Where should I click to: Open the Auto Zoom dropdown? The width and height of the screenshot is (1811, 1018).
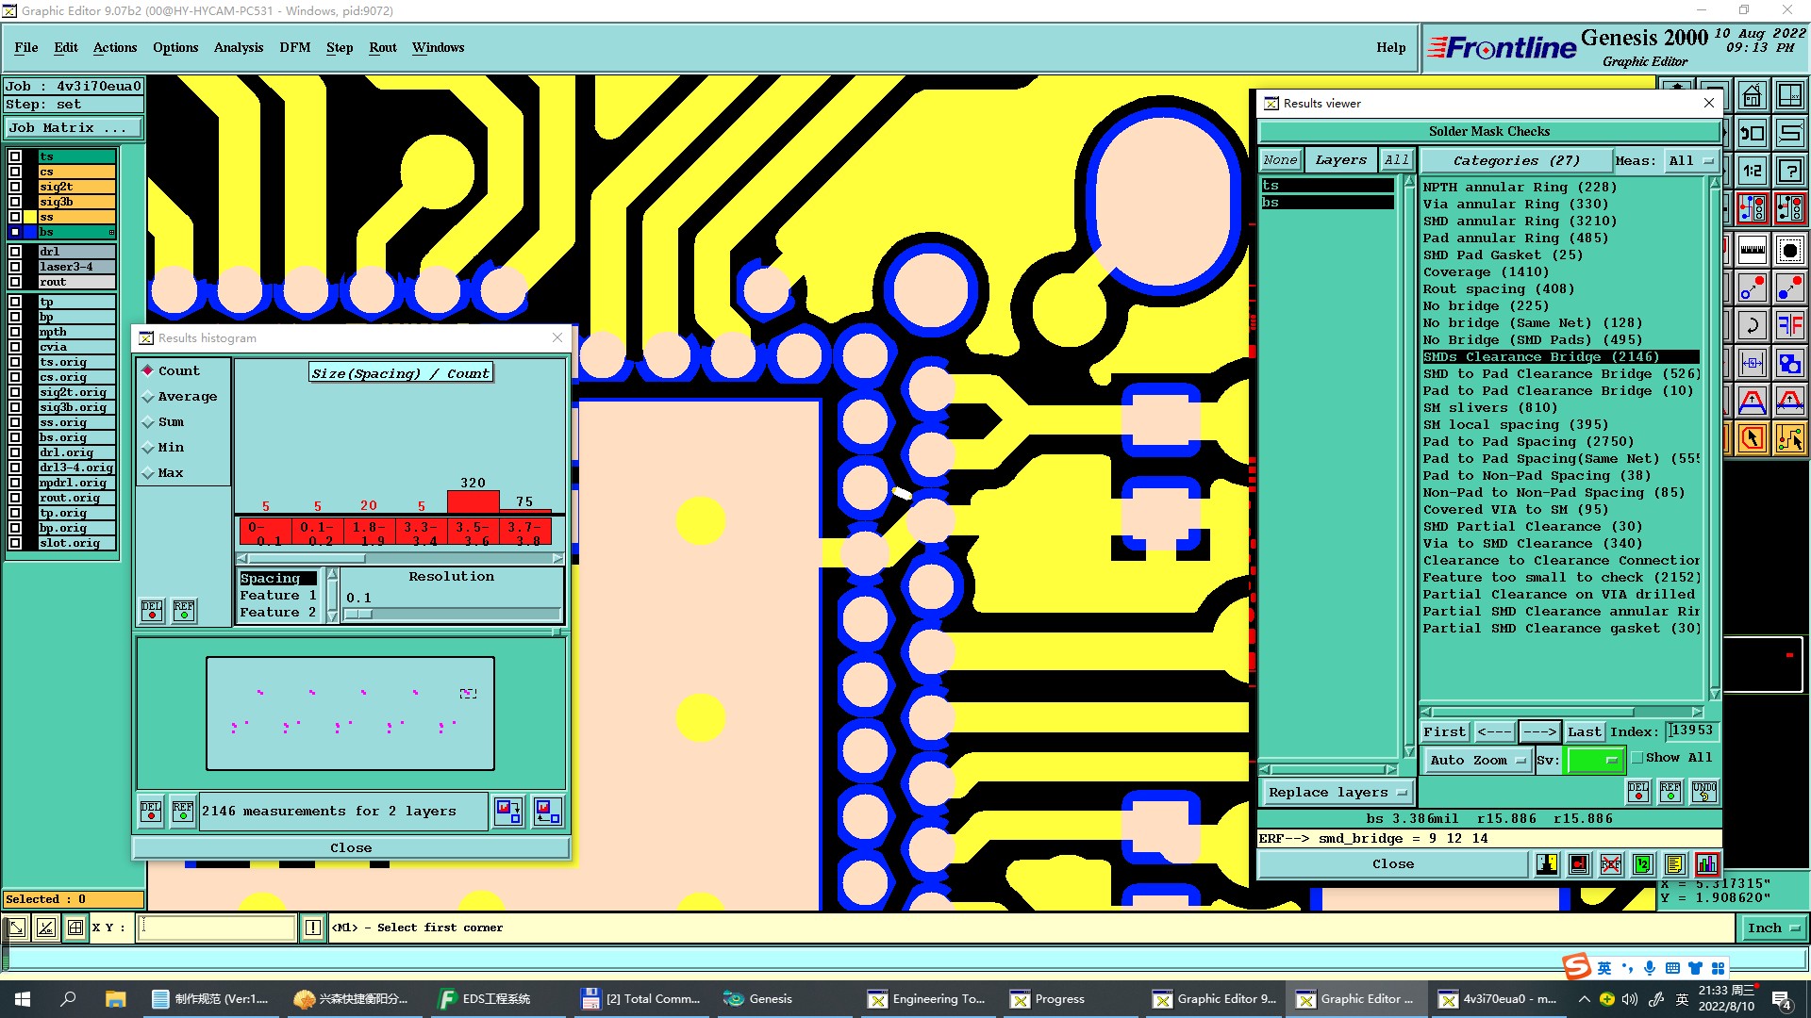pyautogui.click(x=1476, y=760)
